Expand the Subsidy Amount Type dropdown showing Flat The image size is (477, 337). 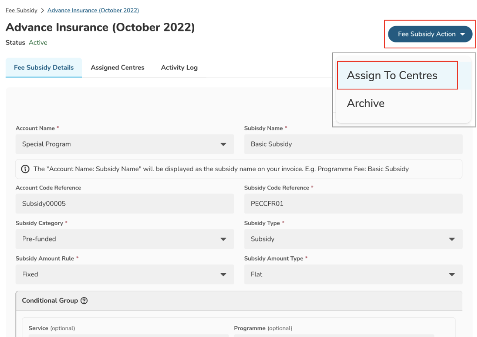353,274
